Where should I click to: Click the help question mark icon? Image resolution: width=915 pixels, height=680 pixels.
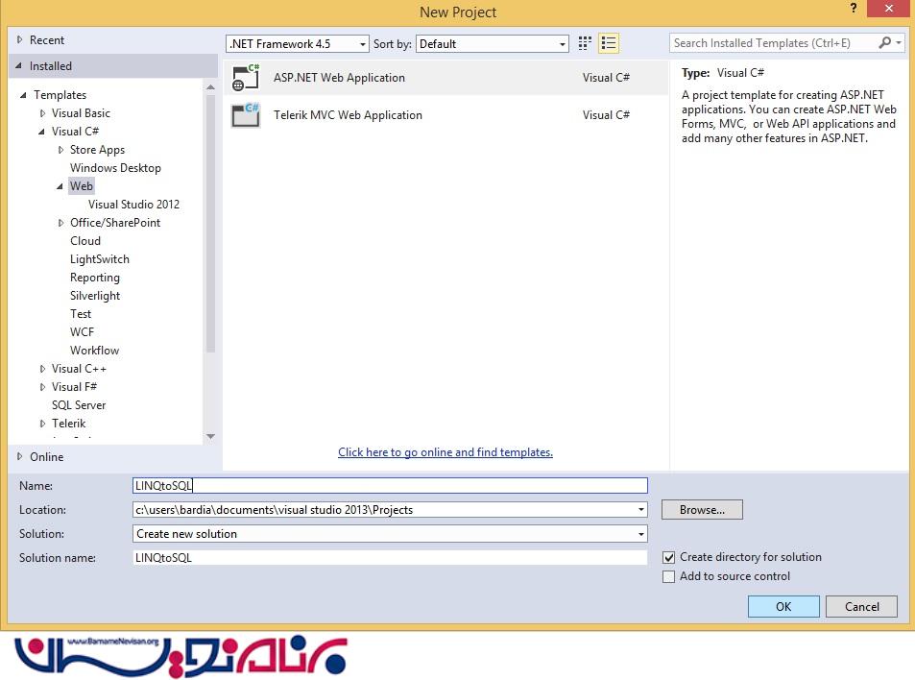pos(853,9)
